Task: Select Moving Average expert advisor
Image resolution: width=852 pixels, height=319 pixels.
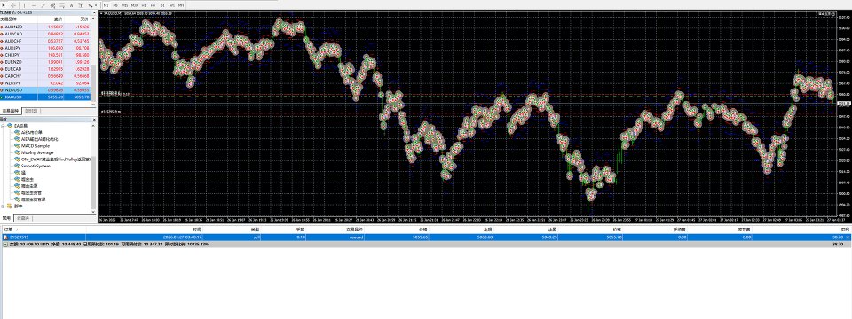Action: pos(37,152)
